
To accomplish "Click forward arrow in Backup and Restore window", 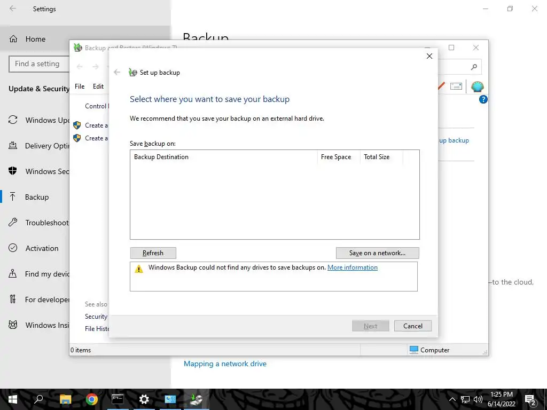I will [x=96, y=67].
